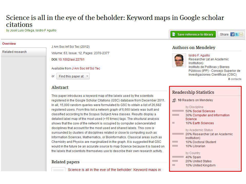Open the Find this paper at dropdown
The height and width of the screenshot is (184, 246).
pos(73,76)
